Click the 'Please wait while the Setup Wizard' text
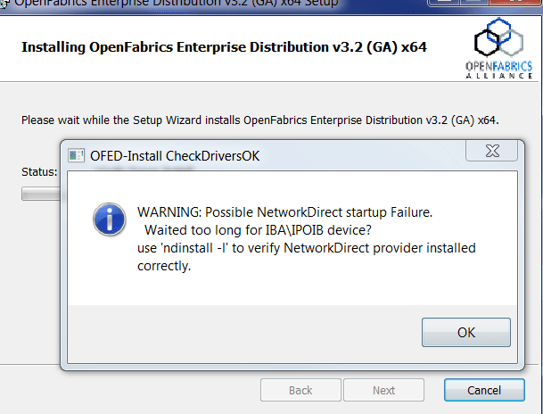Image resolution: width=543 pixels, height=414 pixels. click(259, 119)
